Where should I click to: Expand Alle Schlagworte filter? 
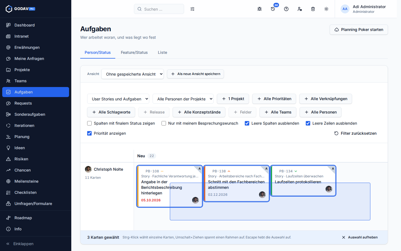click(111, 112)
